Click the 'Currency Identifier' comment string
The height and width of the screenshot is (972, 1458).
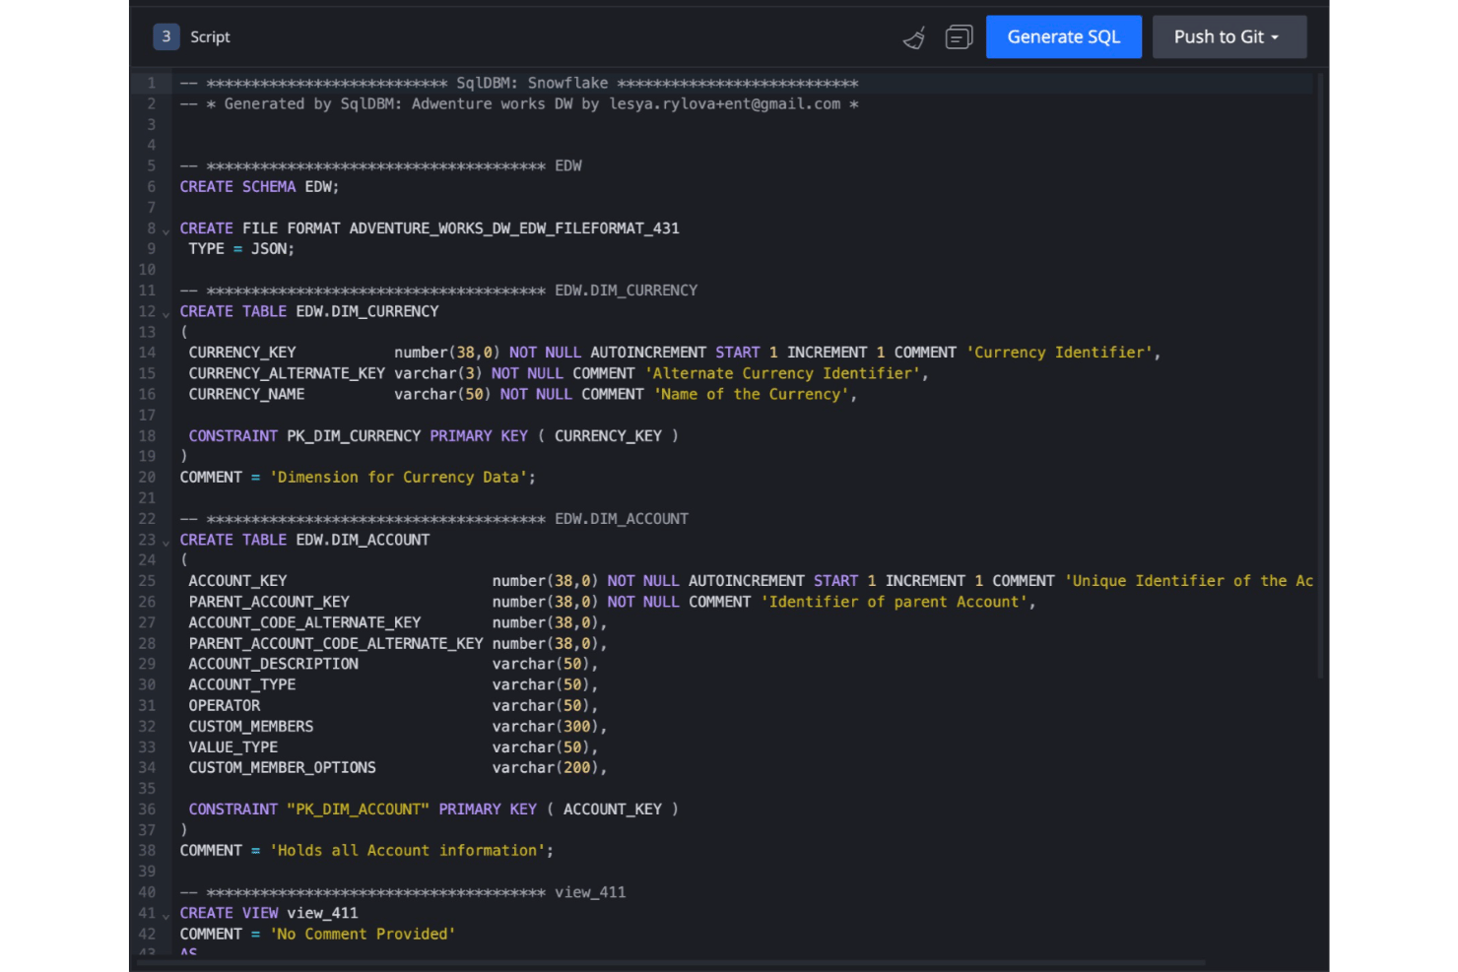pos(1059,352)
